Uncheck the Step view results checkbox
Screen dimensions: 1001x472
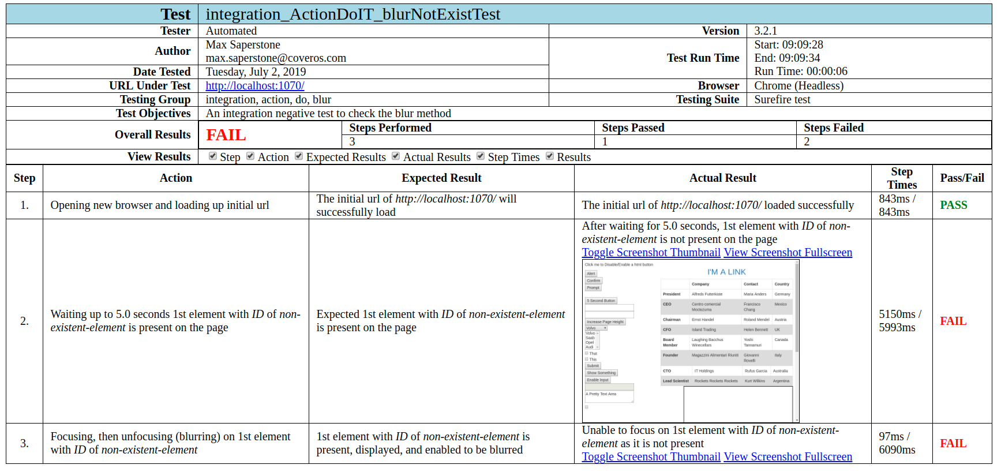(213, 156)
